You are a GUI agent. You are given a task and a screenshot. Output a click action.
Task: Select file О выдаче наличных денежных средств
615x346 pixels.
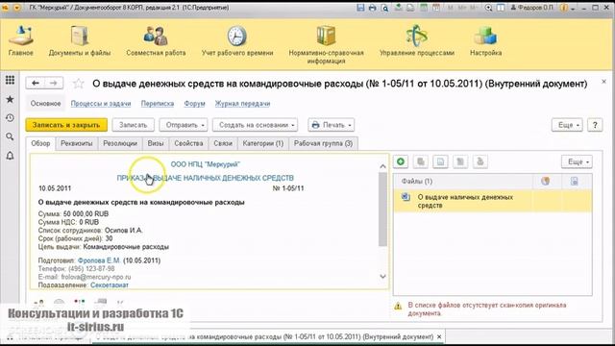coord(493,201)
